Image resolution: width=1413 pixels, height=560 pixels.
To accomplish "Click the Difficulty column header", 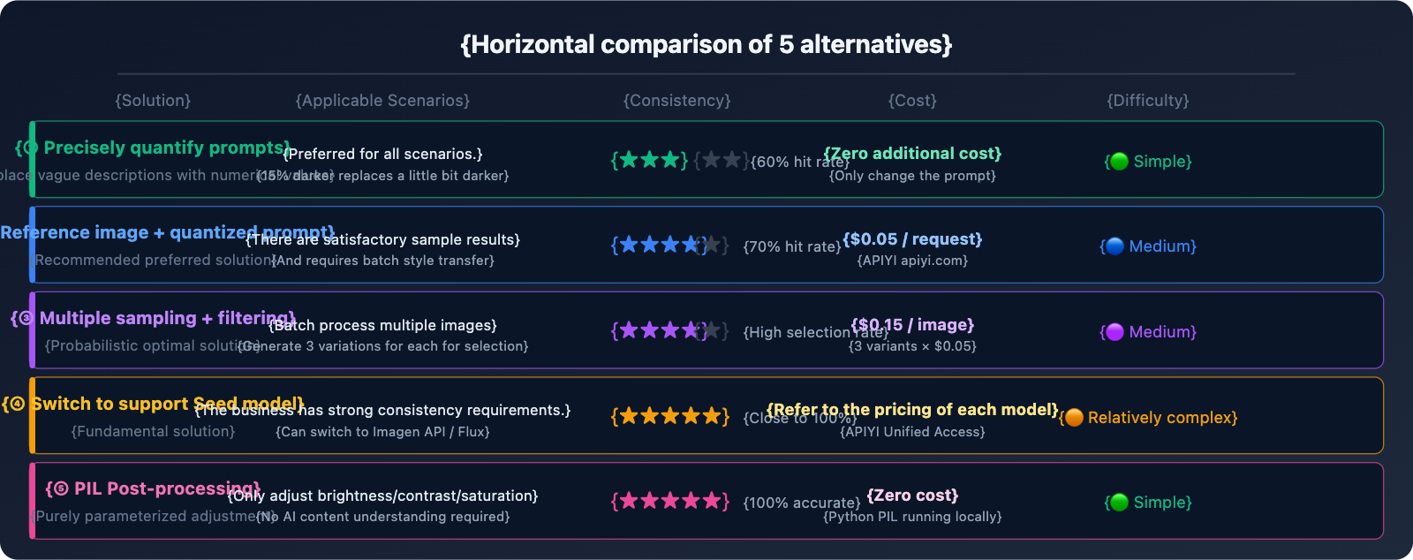I will 1148,101.
